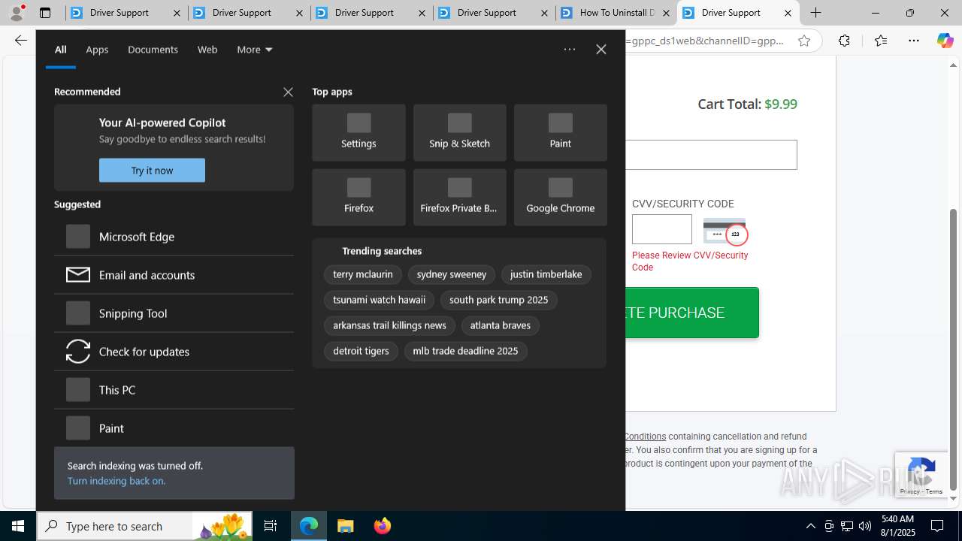Open Copilot sidebar in Edge
962x541 pixels.
point(945,41)
